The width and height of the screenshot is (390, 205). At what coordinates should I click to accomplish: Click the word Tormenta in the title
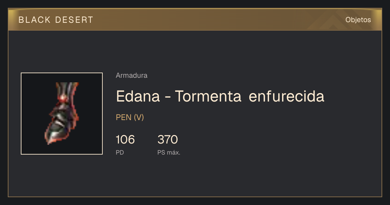tap(208, 96)
